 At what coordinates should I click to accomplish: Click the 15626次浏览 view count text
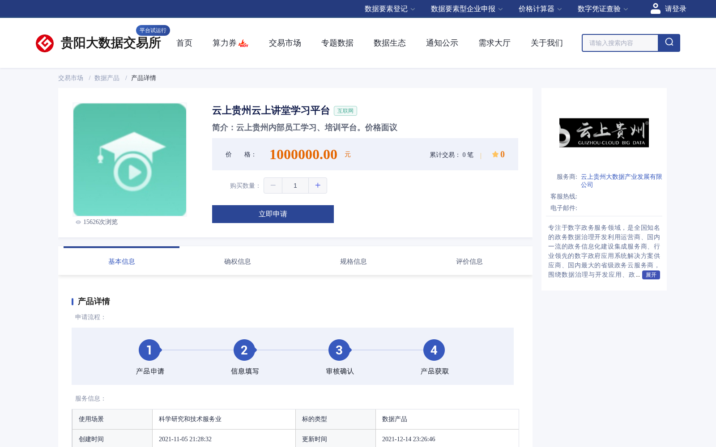(x=100, y=222)
